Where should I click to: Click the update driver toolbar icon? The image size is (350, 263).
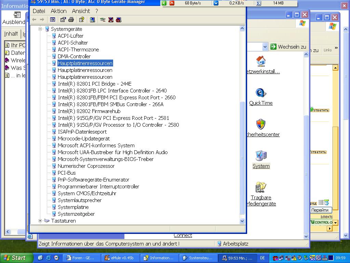(x=103, y=20)
